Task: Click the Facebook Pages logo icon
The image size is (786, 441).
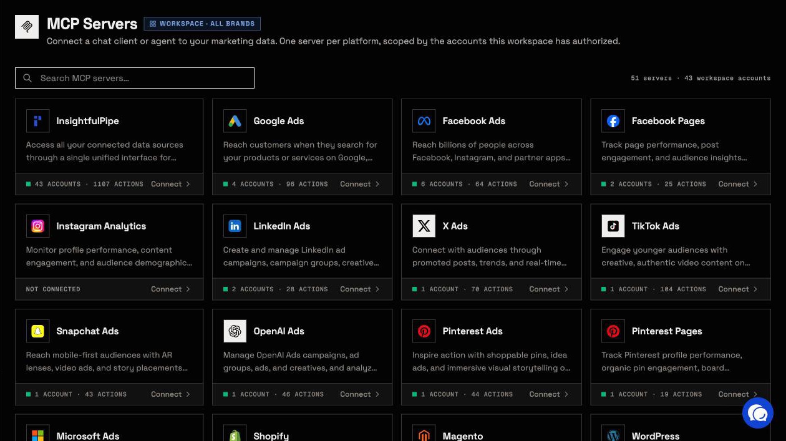Action: (613, 121)
